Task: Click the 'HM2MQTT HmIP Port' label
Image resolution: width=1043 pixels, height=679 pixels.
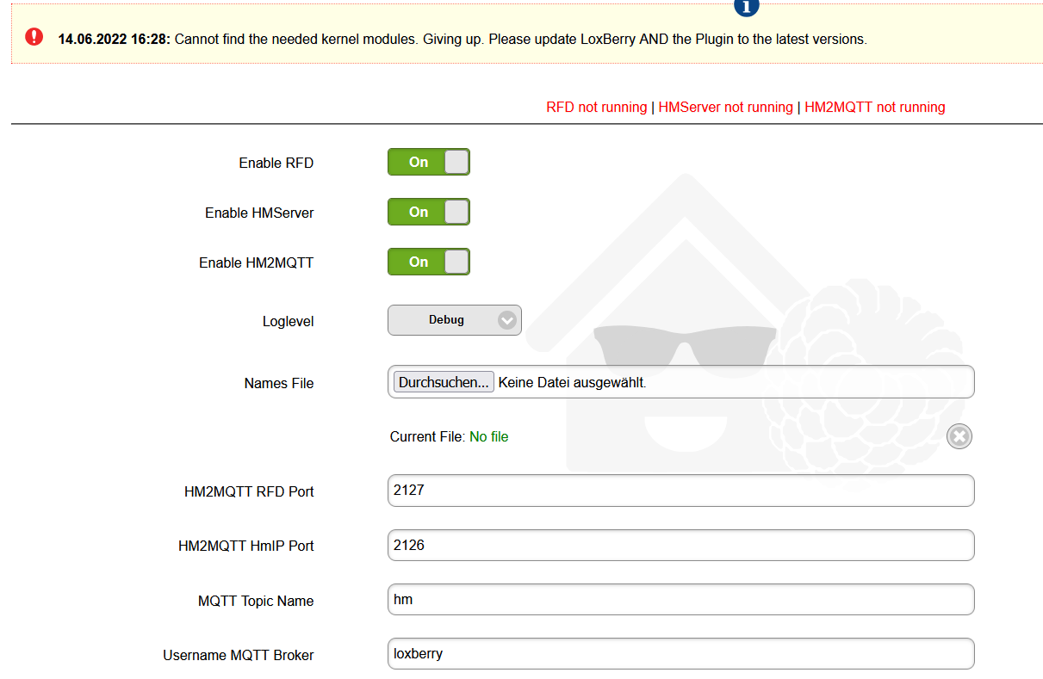Action: coord(246,546)
